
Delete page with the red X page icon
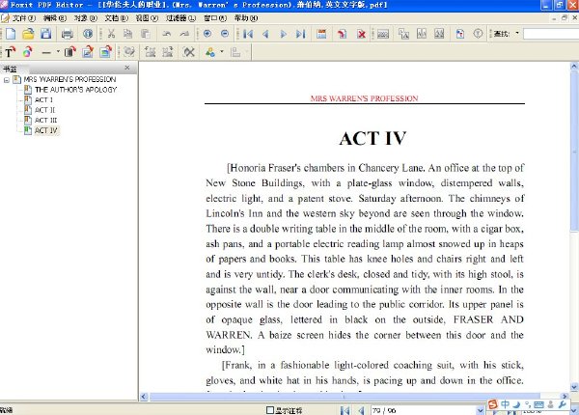361,34
